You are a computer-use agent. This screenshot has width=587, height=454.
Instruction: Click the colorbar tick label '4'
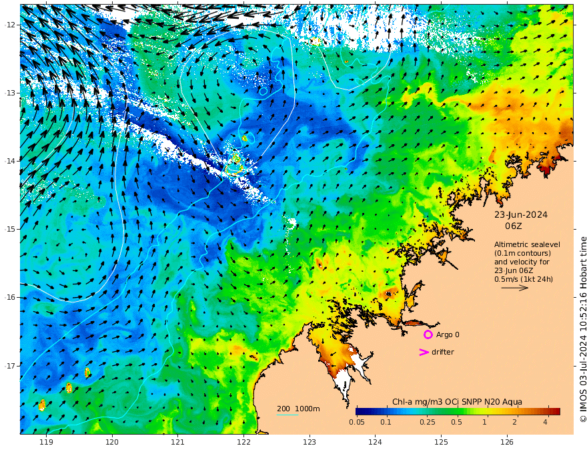pos(545,422)
